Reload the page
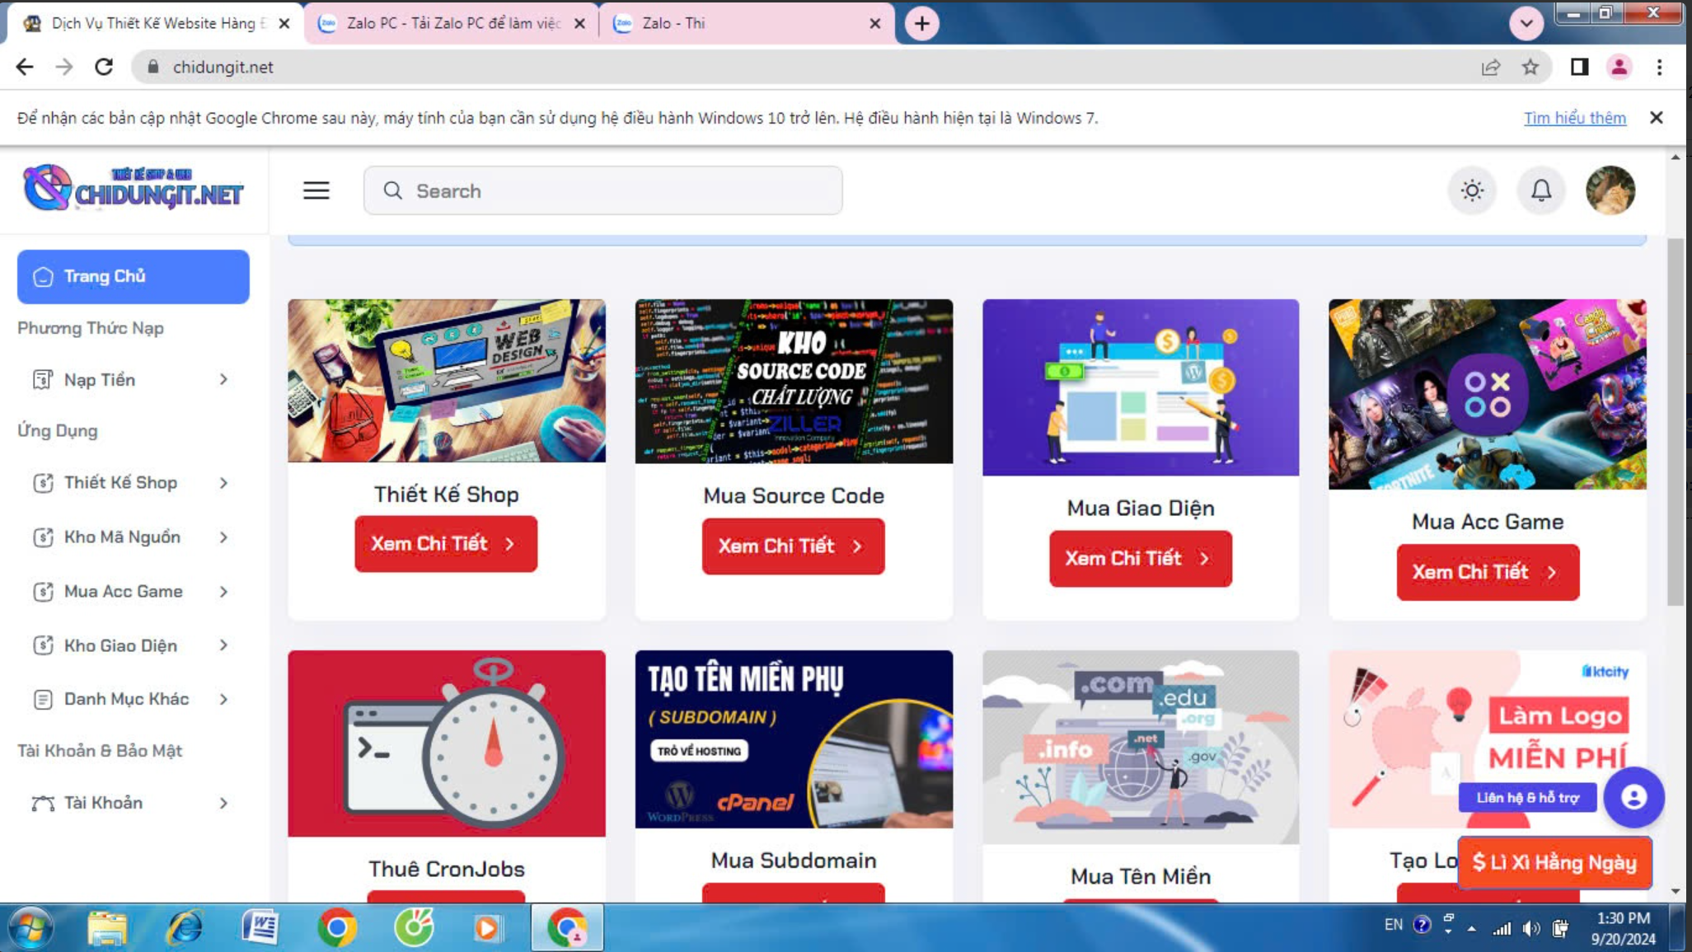 pos(103,67)
